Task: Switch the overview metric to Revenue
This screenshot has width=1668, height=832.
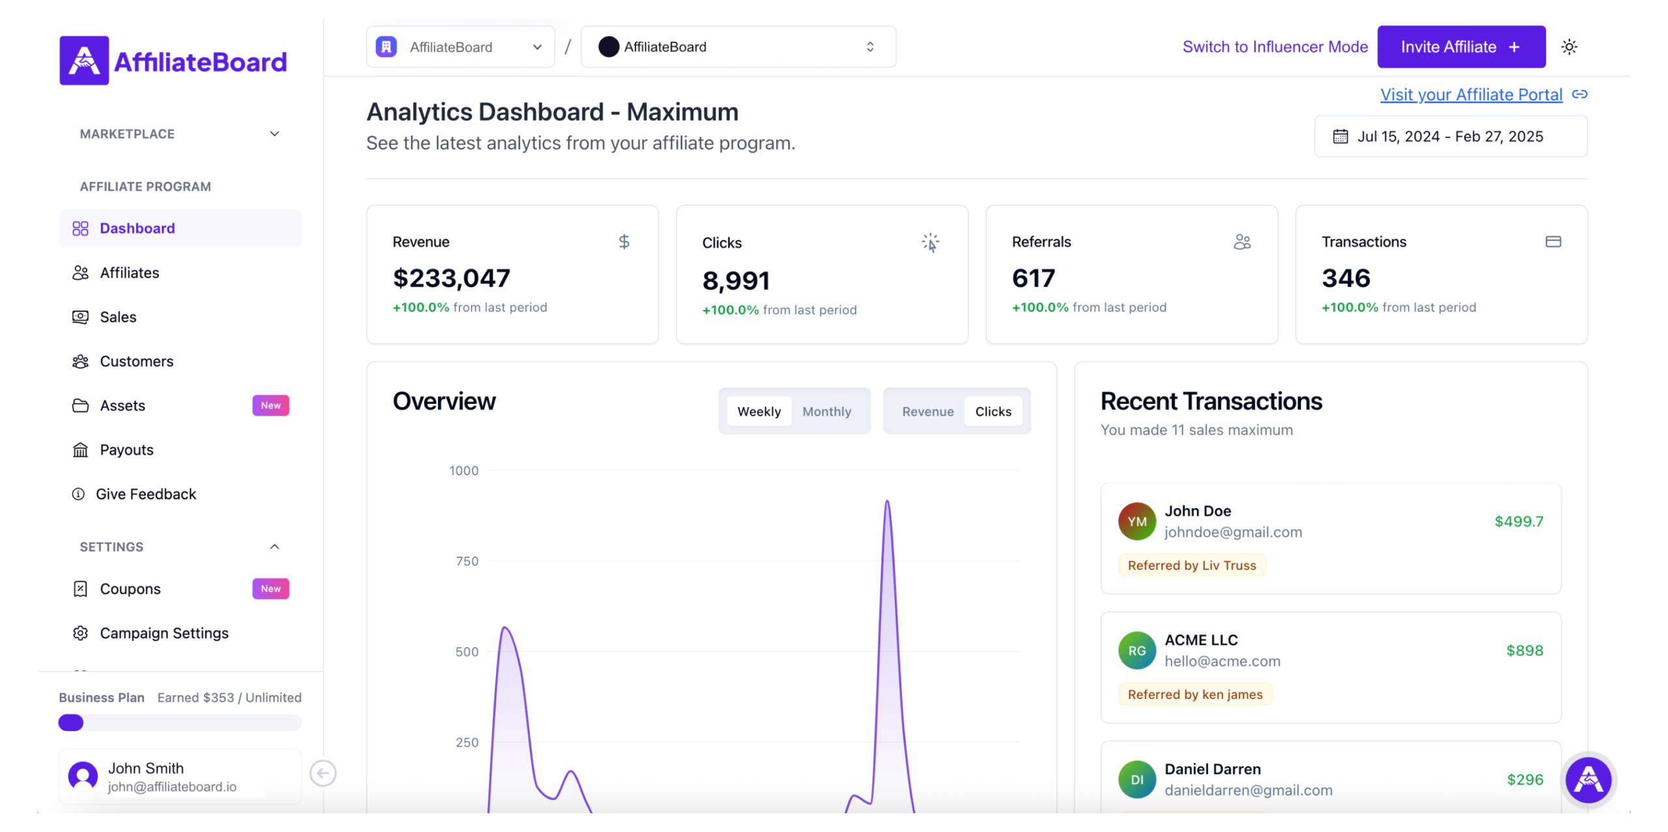Action: click(x=928, y=411)
